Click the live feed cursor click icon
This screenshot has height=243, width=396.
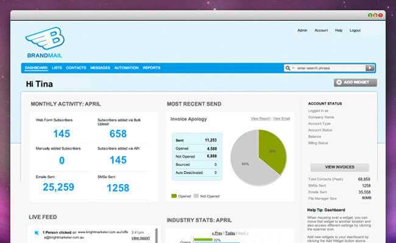[x=37, y=233]
